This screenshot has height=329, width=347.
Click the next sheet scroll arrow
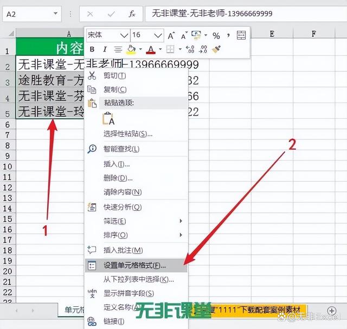[x=33, y=311]
